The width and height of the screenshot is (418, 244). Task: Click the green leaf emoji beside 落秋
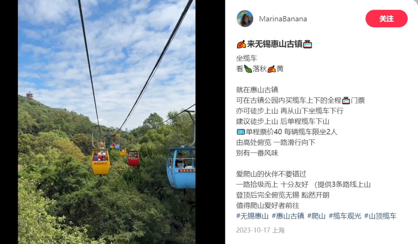(248, 69)
